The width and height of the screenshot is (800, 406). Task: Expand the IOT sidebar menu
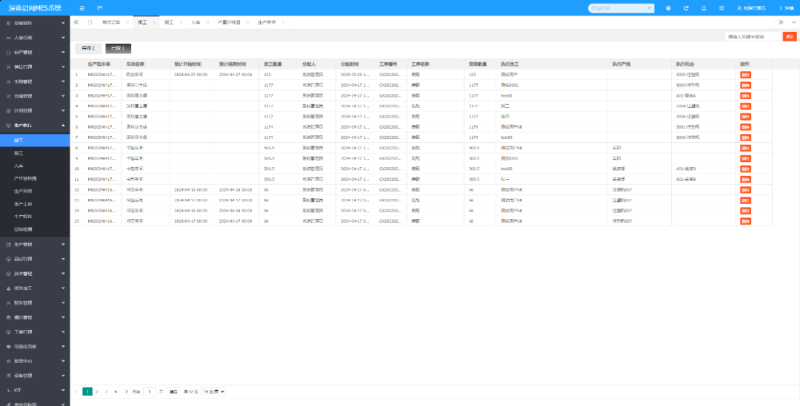click(35, 390)
